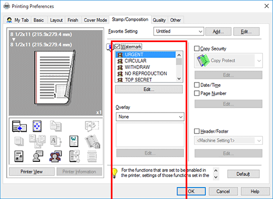Click Edit below the watermark list
Viewport: 273px width, 199px height.
149,89
